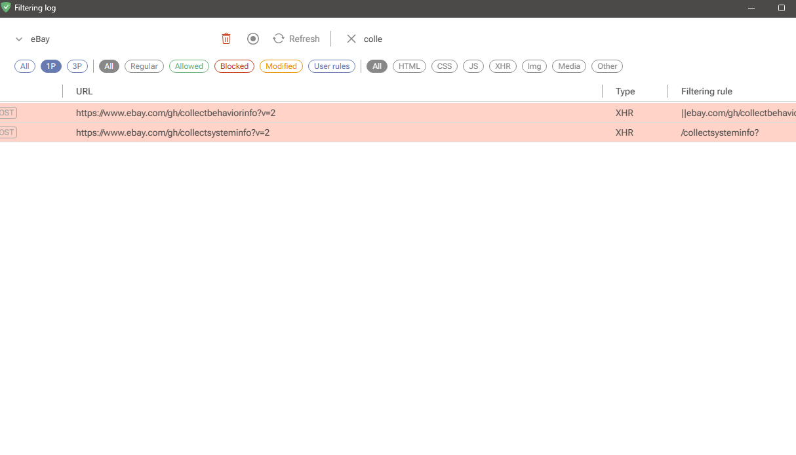Show only CSS requests
The image size is (796, 455).
tap(444, 66)
